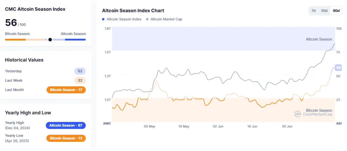This screenshot has height=151, width=347.
Task: Select the 90d time range tab
Action: 336,11
